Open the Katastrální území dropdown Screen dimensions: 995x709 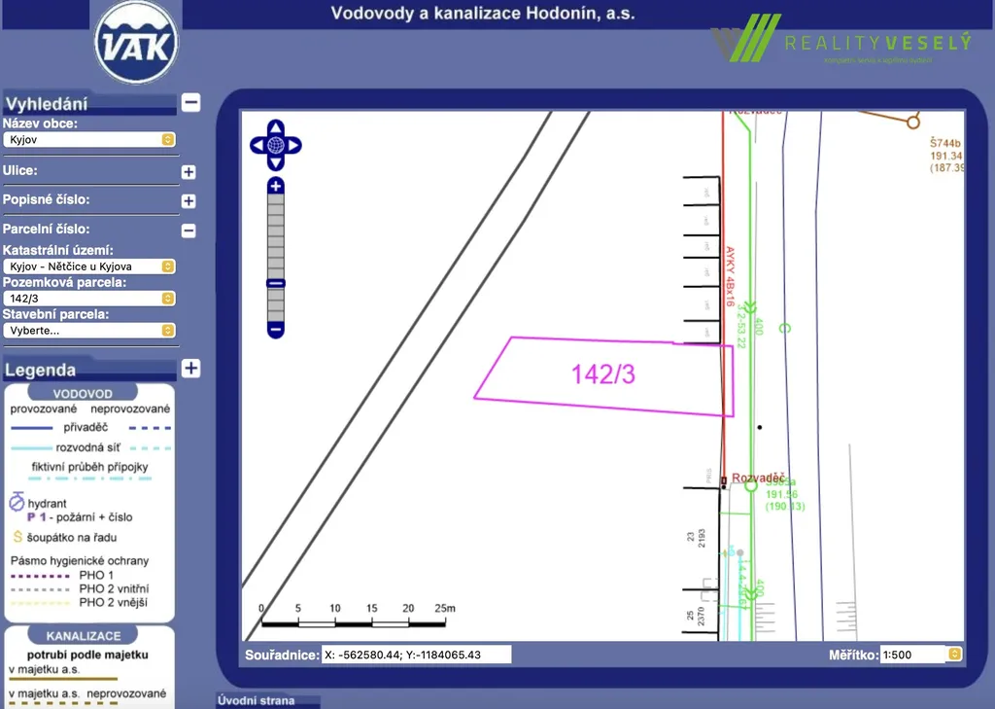(89, 266)
